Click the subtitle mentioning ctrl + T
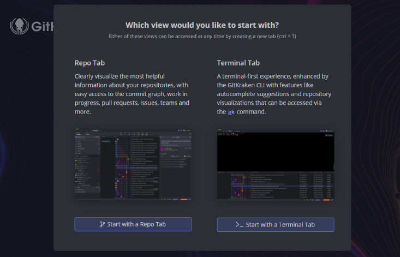 (x=202, y=36)
